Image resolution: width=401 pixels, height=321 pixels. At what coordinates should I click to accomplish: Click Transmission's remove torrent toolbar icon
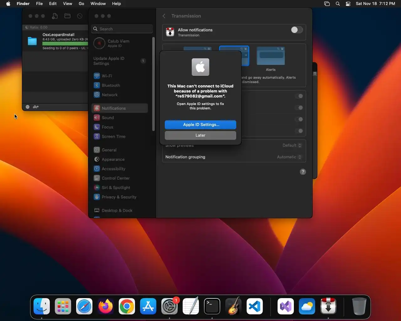pyautogui.click(x=80, y=16)
